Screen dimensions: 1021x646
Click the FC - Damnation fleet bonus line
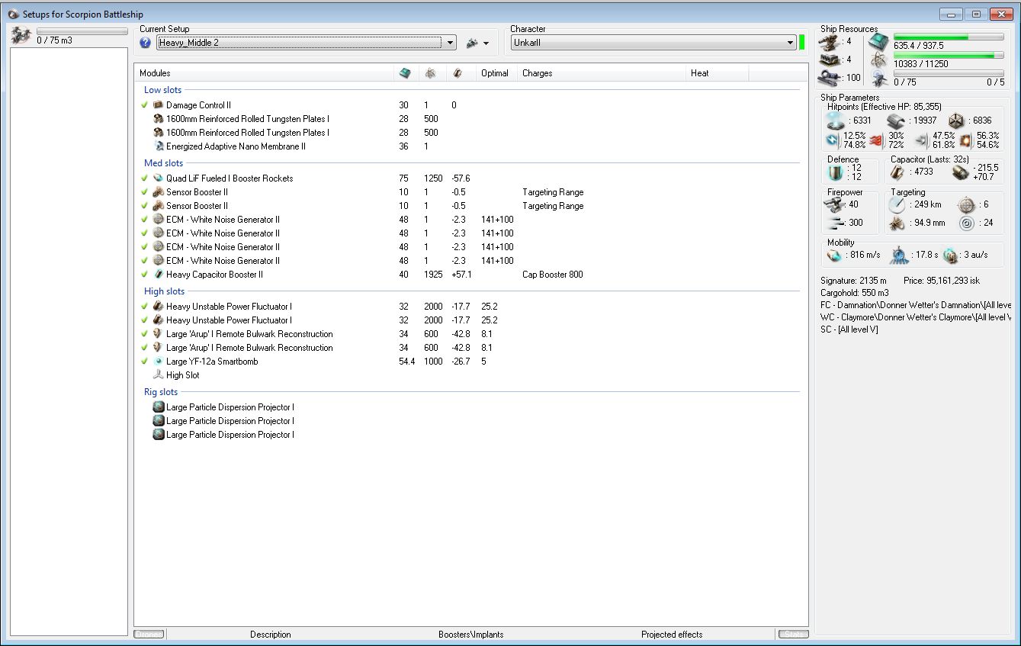[x=916, y=305]
